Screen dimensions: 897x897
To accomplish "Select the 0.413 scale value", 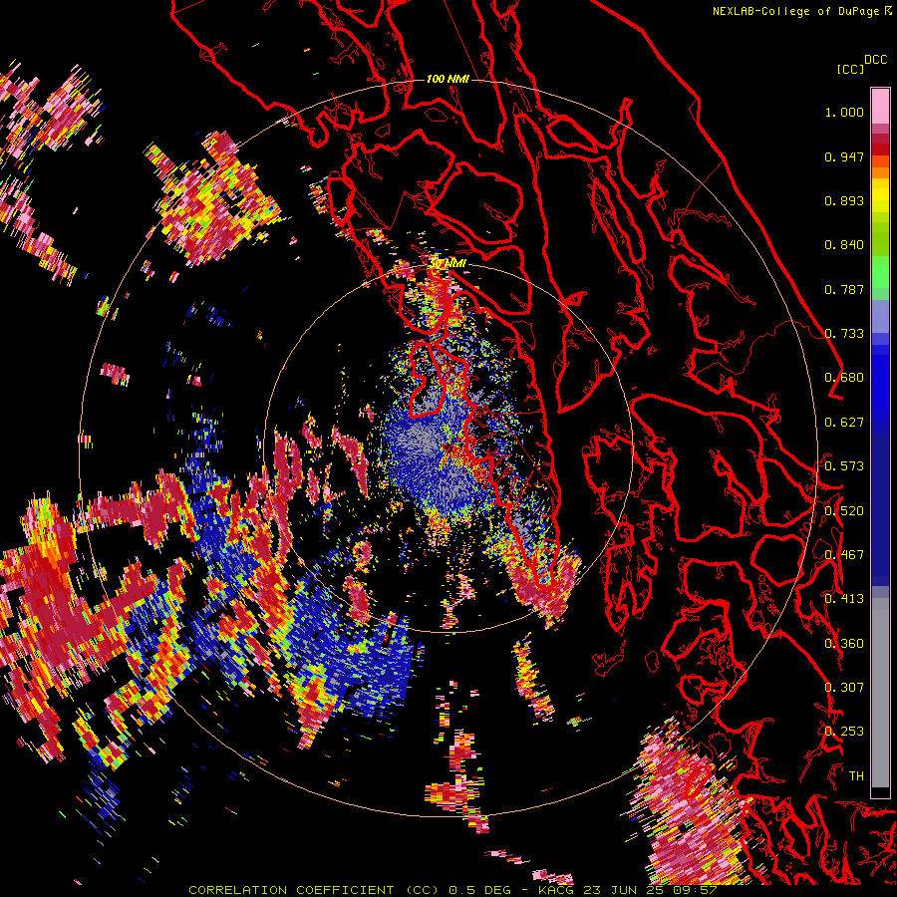I will [844, 599].
